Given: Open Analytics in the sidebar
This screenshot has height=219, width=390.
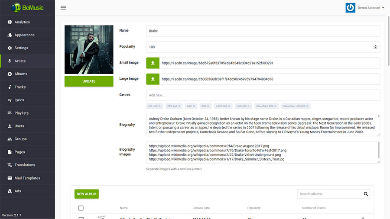Looking at the screenshot, I should (x=22, y=22).
